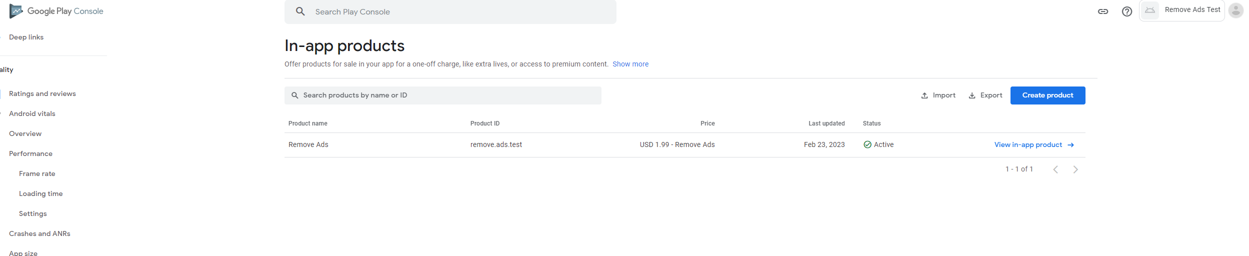This screenshot has height=256, width=1249.
Task: Click the magnifier icon in Search Play Console
Action: coord(300,11)
